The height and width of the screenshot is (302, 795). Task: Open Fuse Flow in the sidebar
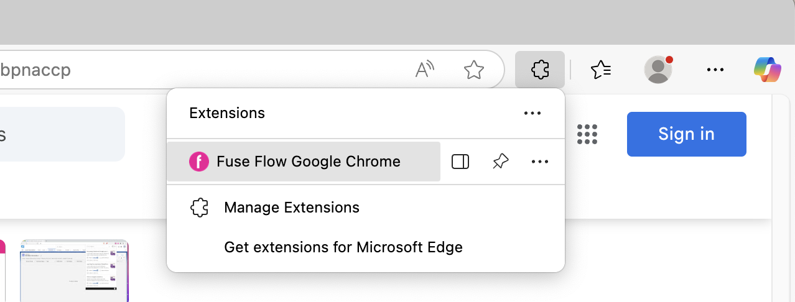pos(460,162)
